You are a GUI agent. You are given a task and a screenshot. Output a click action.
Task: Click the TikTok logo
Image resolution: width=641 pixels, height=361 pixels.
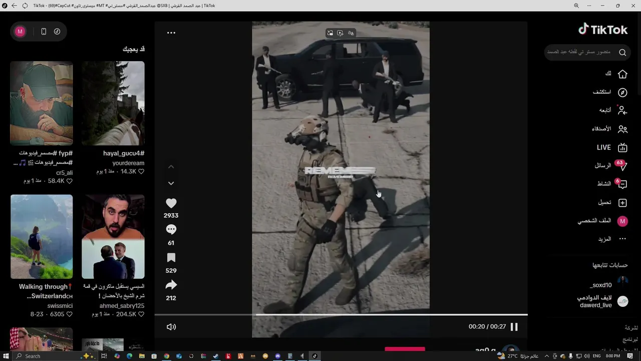603,30
